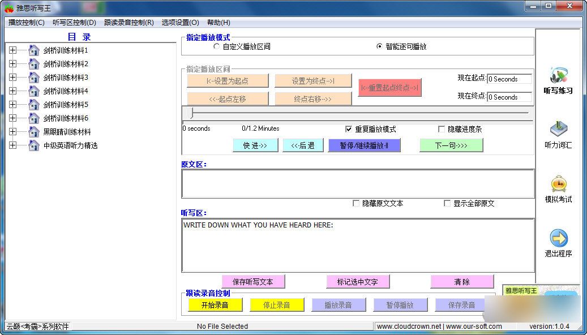Click the 模拟考试 clock icon

pyautogui.click(x=558, y=184)
